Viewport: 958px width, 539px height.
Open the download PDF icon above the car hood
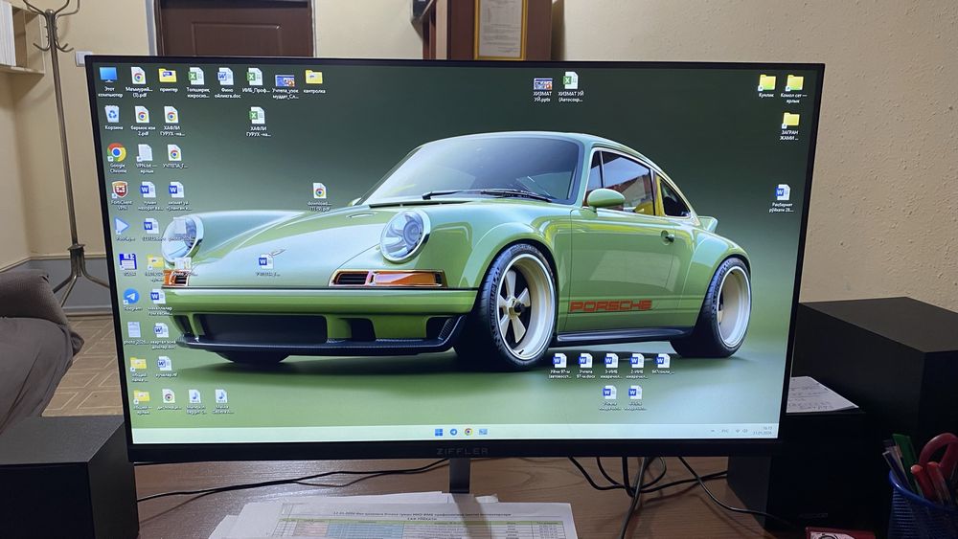pos(319,196)
